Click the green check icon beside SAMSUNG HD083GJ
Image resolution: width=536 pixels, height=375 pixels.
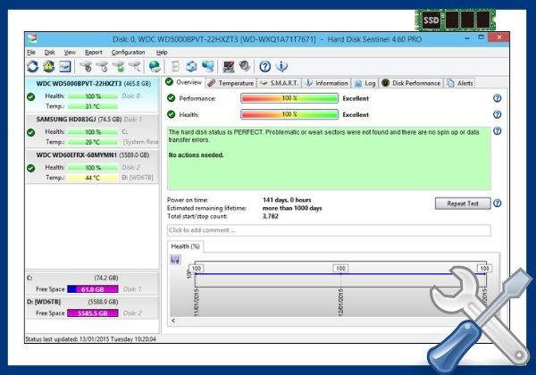[30, 132]
